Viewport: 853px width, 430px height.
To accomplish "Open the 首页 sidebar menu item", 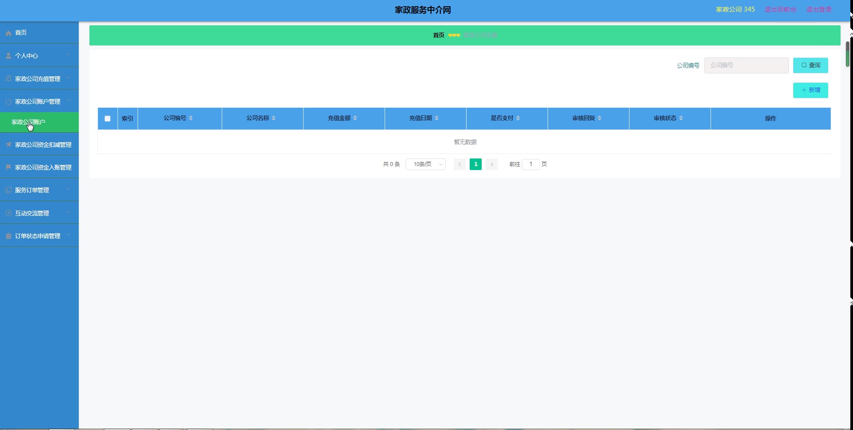I will click(39, 32).
